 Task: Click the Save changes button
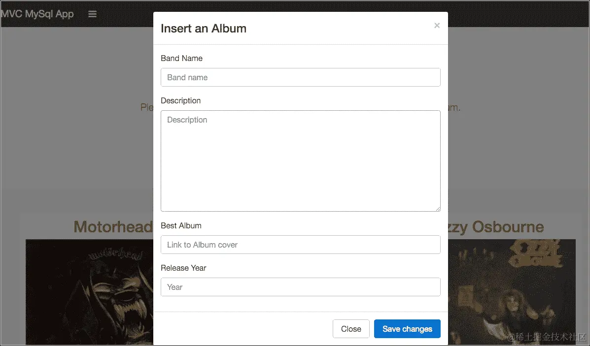(x=407, y=329)
